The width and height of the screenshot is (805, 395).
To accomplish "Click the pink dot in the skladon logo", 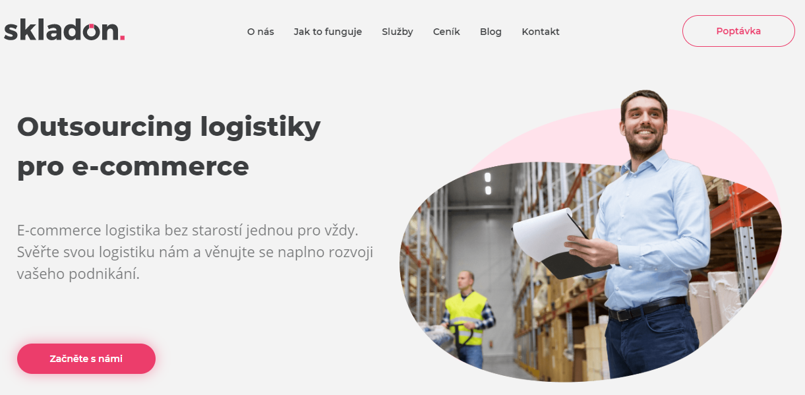I will [x=122, y=38].
